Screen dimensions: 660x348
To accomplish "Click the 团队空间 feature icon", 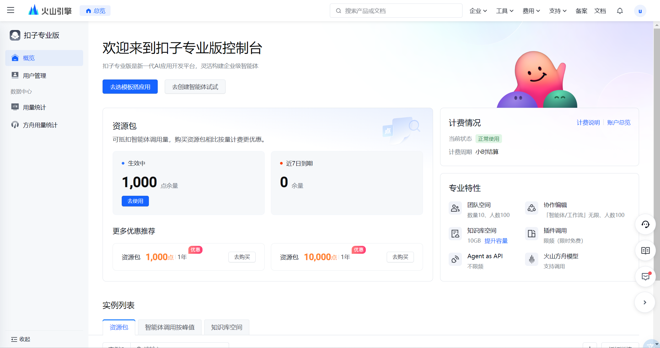I will (x=455, y=208).
